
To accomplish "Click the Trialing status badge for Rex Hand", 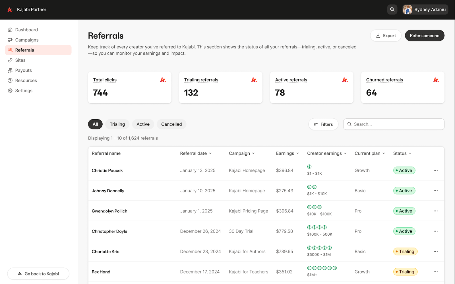I will point(405,272).
